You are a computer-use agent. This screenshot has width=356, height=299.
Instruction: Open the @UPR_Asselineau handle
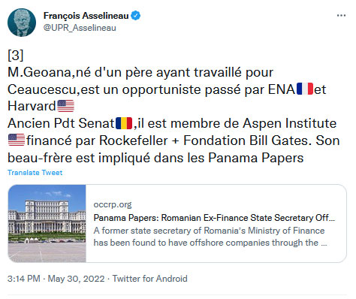tap(80, 28)
